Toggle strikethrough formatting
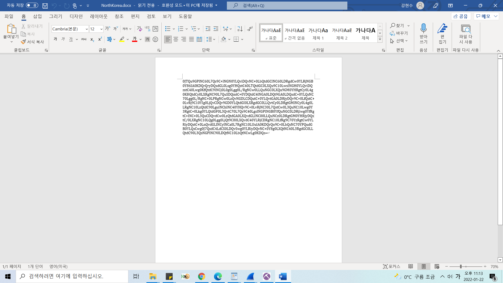The width and height of the screenshot is (503, 283). (x=84, y=39)
